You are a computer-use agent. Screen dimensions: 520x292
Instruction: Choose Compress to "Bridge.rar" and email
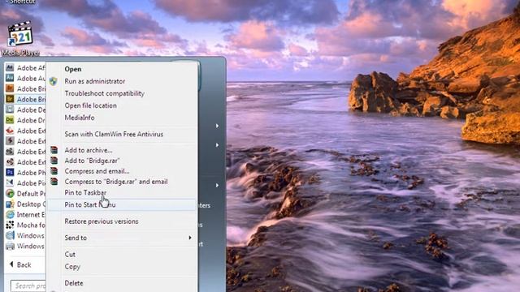(116, 182)
